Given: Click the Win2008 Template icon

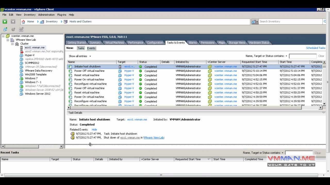Looking at the screenshot, I should click(x=22, y=75).
